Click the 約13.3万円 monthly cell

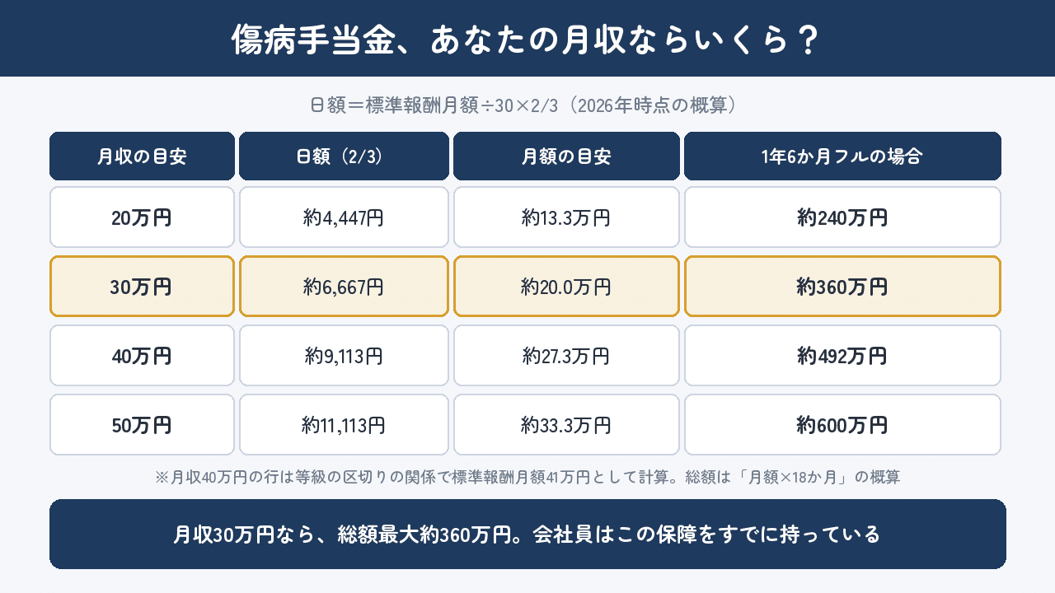click(x=566, y=217)
